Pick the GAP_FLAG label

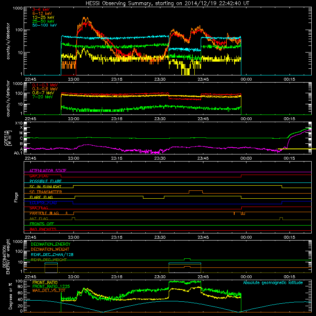coord(39,176)
